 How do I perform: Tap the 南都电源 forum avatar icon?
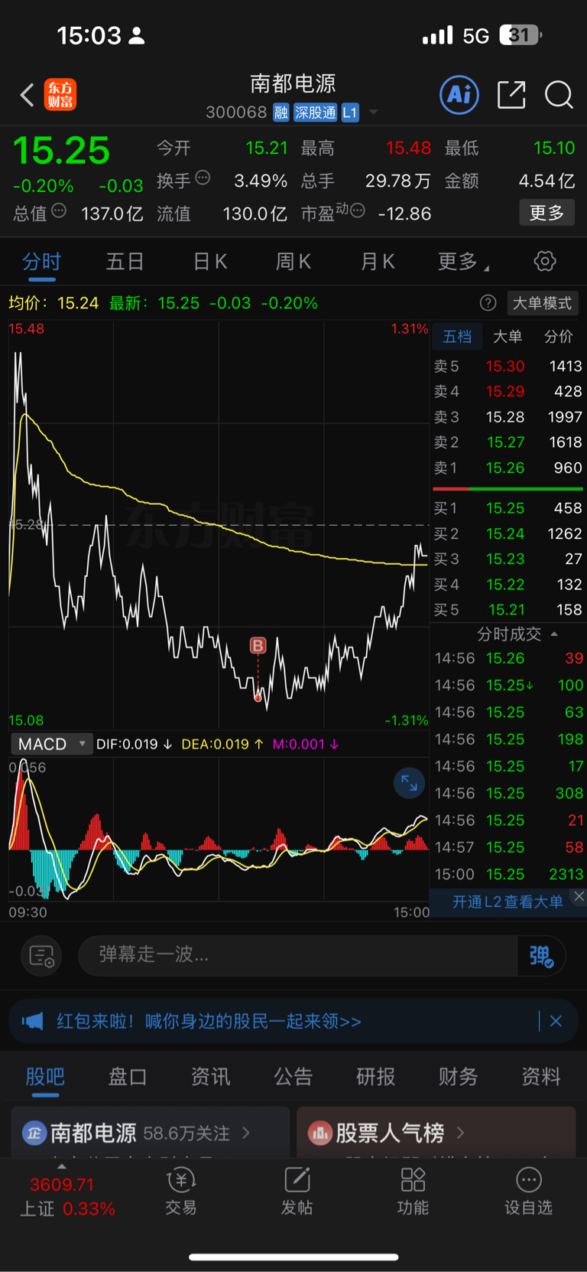(34, 1133)
